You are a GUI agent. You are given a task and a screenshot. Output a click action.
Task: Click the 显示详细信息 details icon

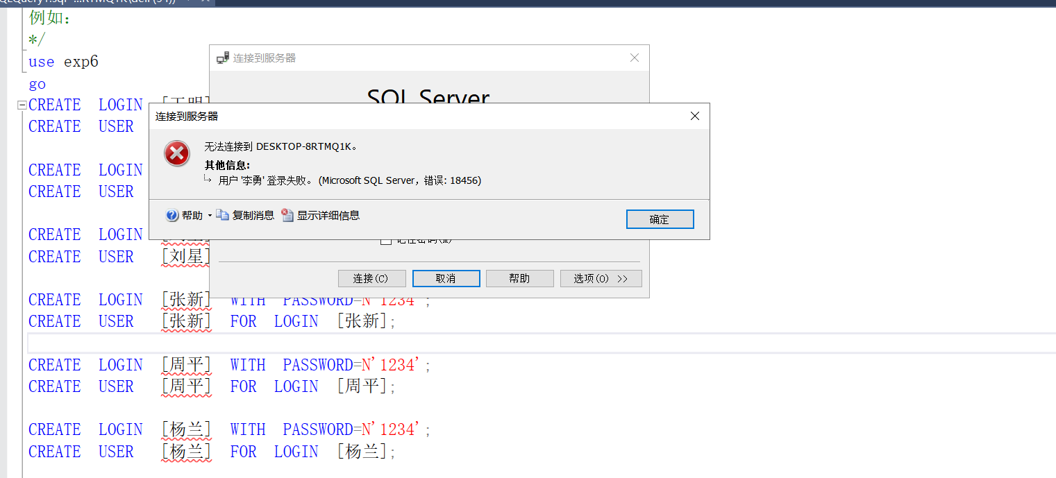287,215
